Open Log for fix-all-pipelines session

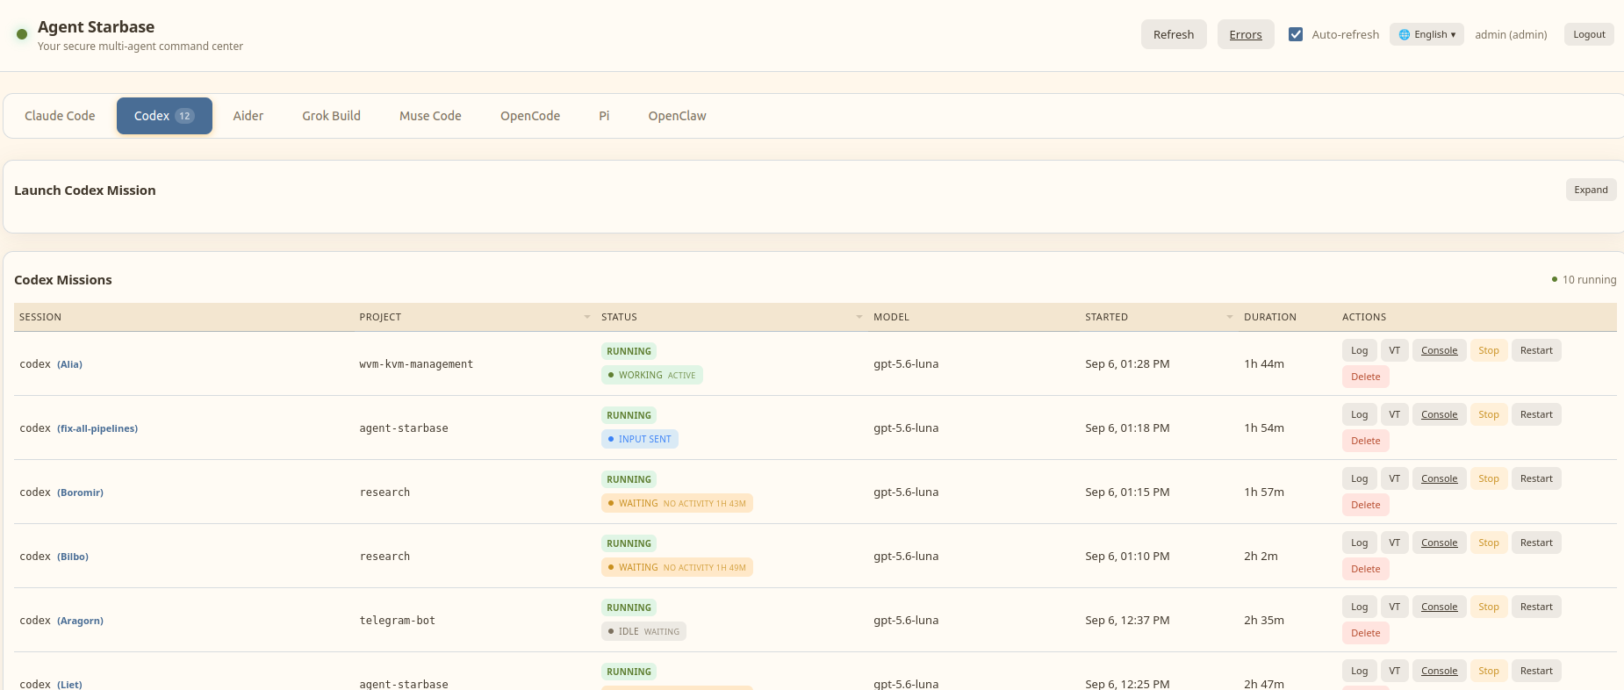click(x=1359, y=414)
